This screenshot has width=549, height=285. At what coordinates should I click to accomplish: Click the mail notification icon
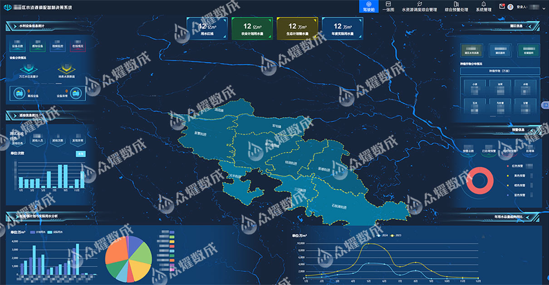(502, 6)
